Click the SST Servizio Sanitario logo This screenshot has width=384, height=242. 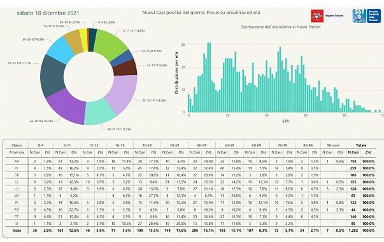tap(366, 16)
